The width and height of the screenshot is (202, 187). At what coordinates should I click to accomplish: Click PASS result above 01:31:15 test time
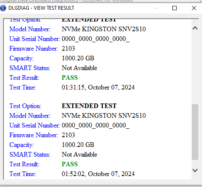pyautogui.click(x=70, y=78)
